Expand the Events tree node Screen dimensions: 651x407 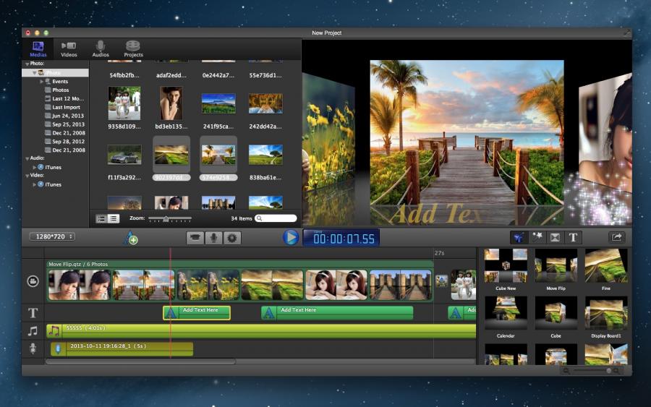point(41,82)
